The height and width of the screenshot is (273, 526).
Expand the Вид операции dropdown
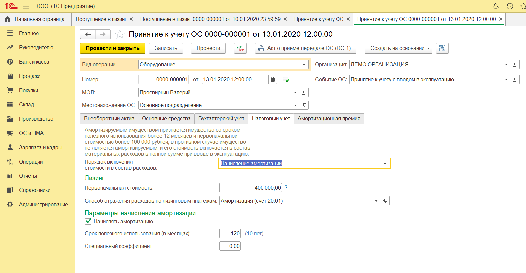(x=304, y=65)
